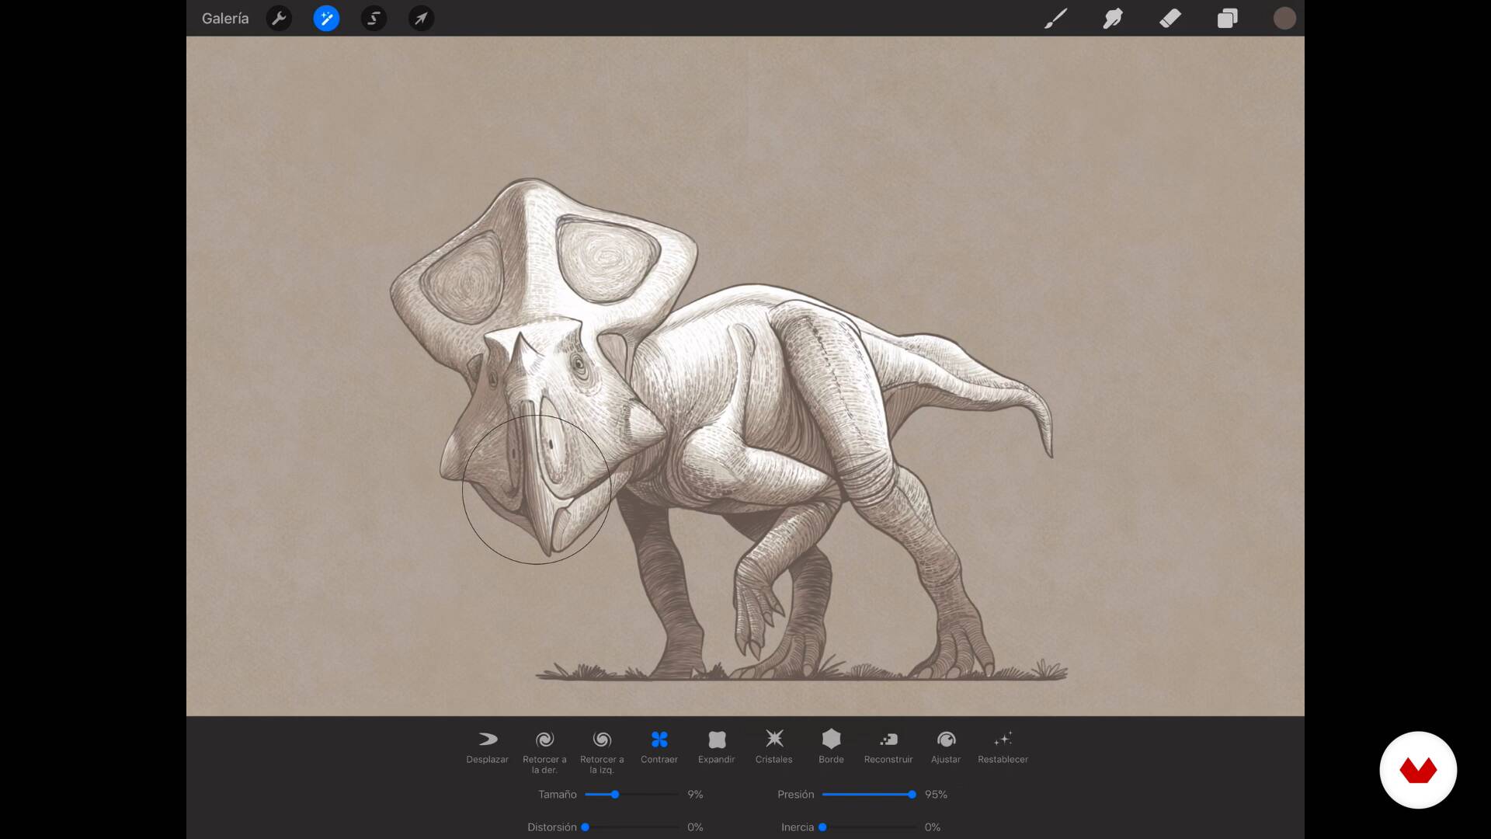Open the Adjustments magic wand menu
The width and height of the screenshot is (1491, 839).
(326, 19)
